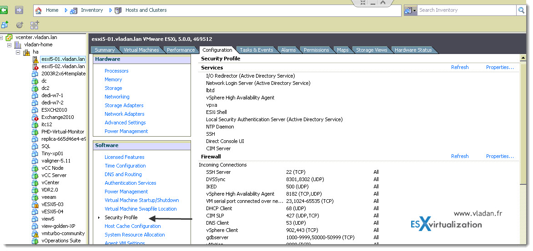This screenshot has height=251, width=533.
Task: Click the PHD-Virtual-Monitor VM icon
Action: [x=35, y=132]
